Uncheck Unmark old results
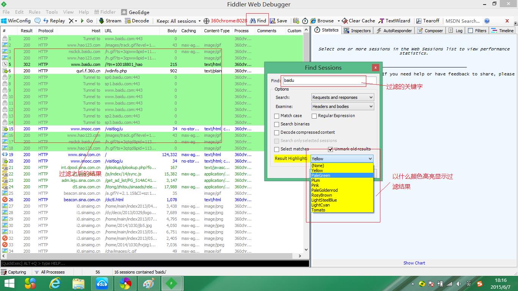The height and width of the screenshot is (291, 518). 331,149
